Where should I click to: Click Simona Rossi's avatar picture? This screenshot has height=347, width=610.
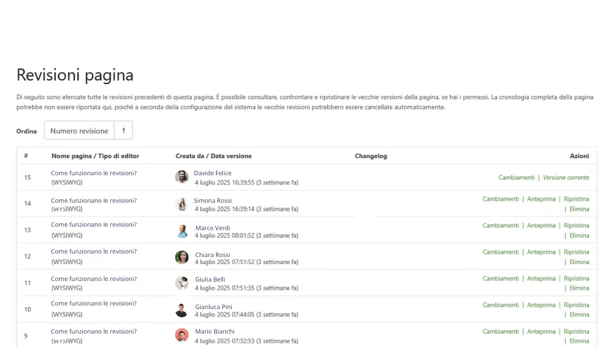pos(182,204)
